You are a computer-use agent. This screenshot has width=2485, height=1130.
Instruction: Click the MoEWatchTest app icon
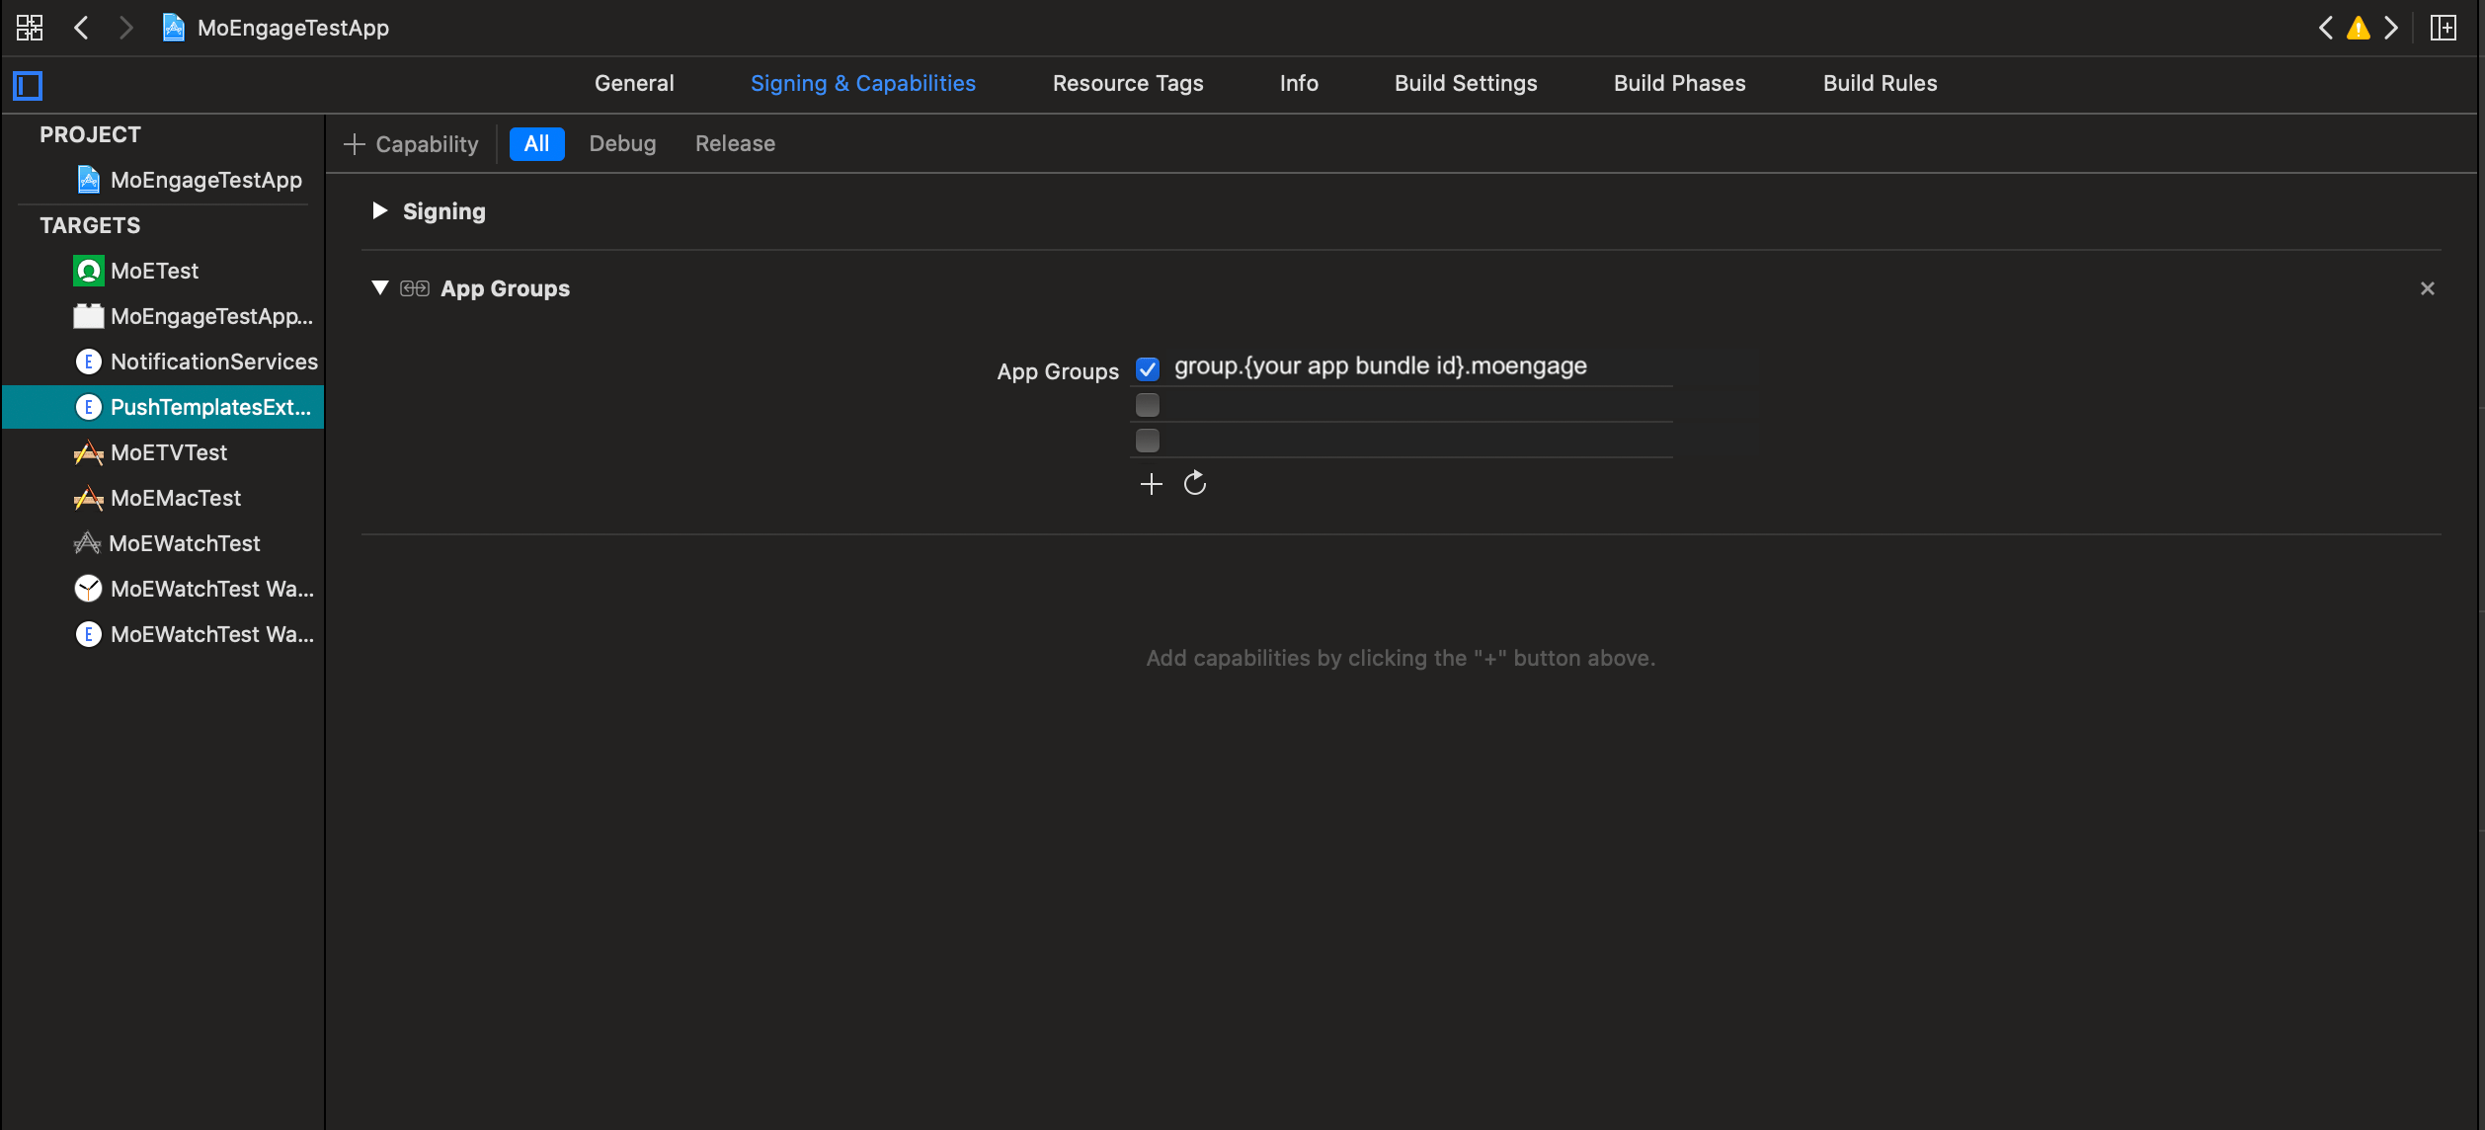(87, 543)
